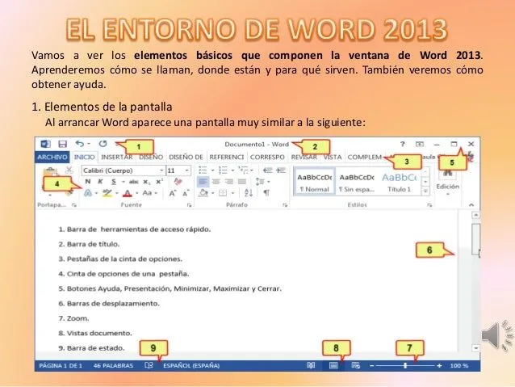Click the Redo (repeat) icon
515x387 pixels.
[x=103, y=144]
